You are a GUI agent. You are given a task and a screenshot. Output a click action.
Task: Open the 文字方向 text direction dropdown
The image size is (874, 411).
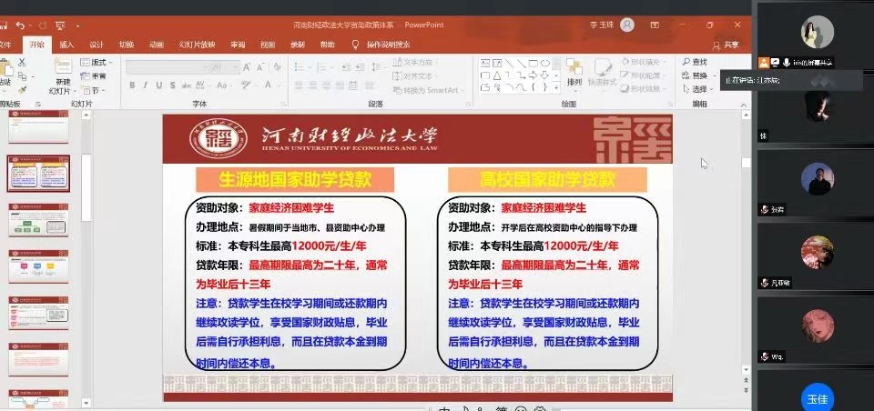pyautogui.click(x=415, y=63)
